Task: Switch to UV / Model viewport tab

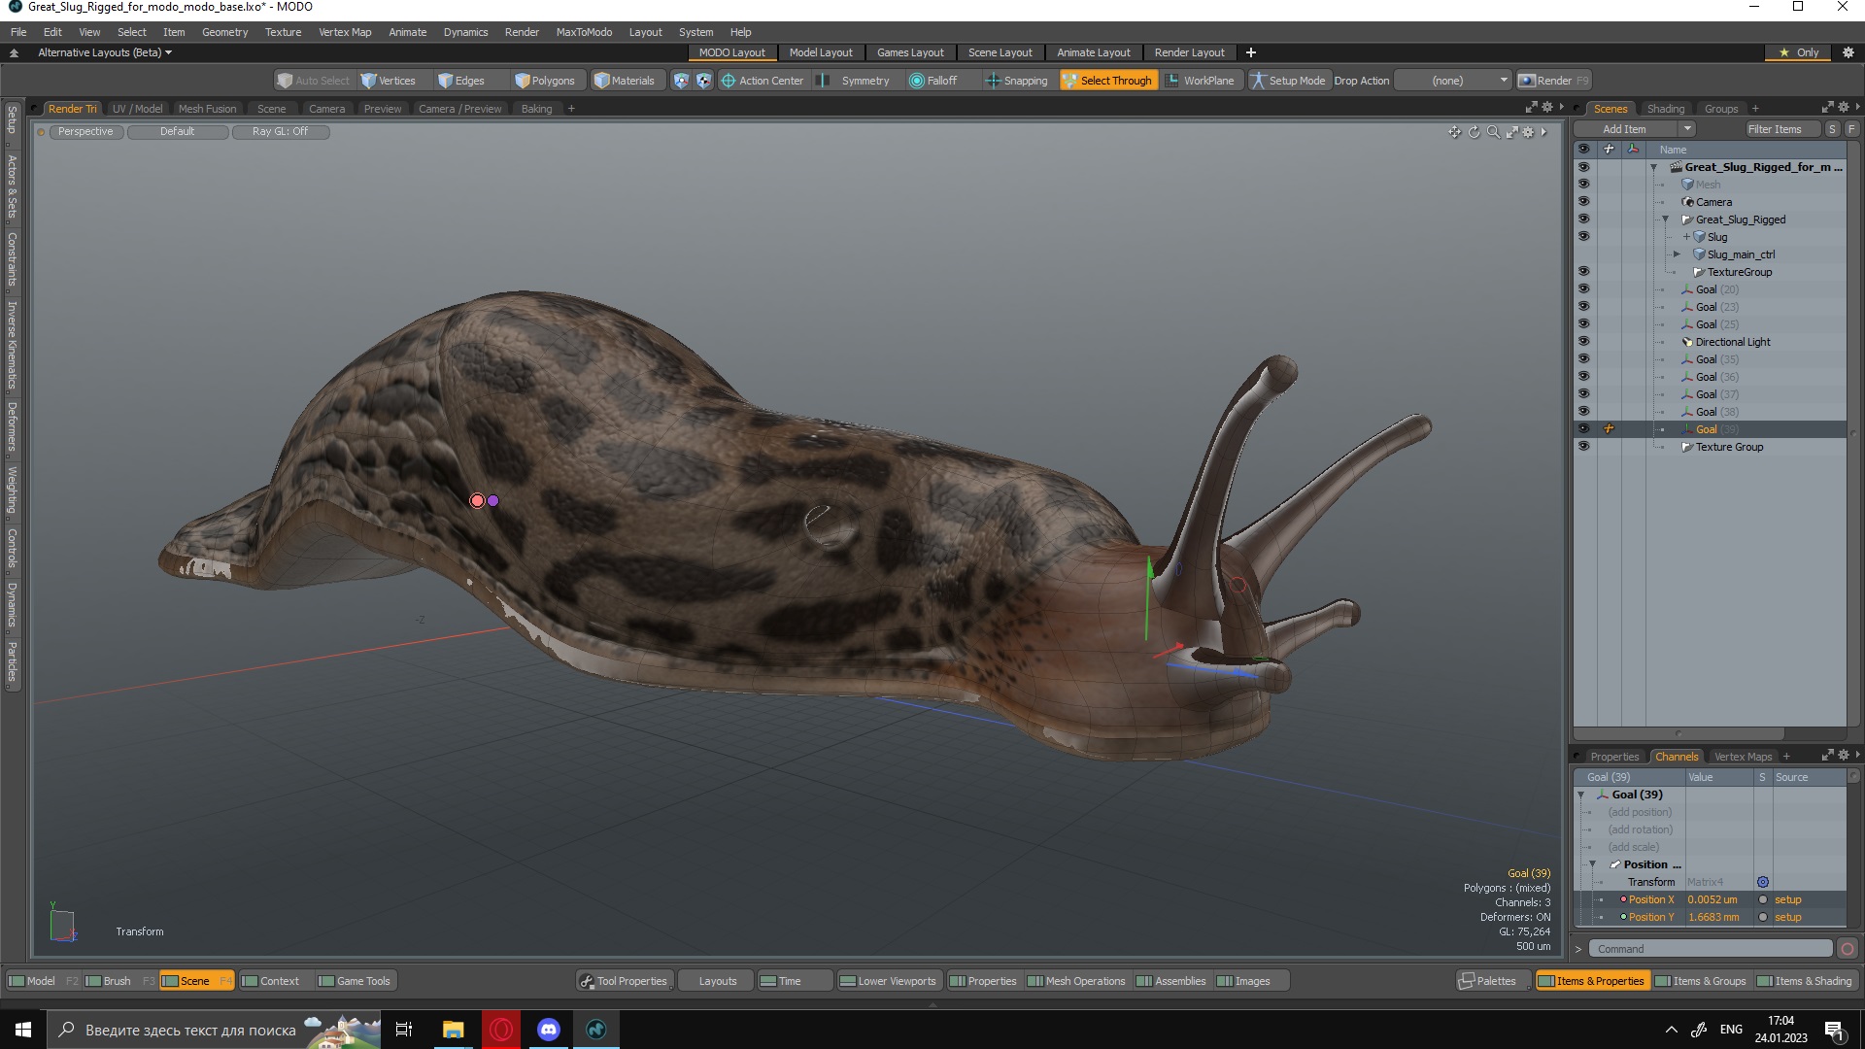Action: tap(137, 109)
